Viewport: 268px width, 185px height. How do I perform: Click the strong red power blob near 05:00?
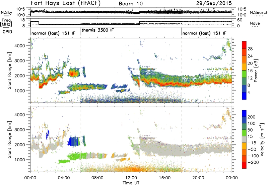click(72, 74)
